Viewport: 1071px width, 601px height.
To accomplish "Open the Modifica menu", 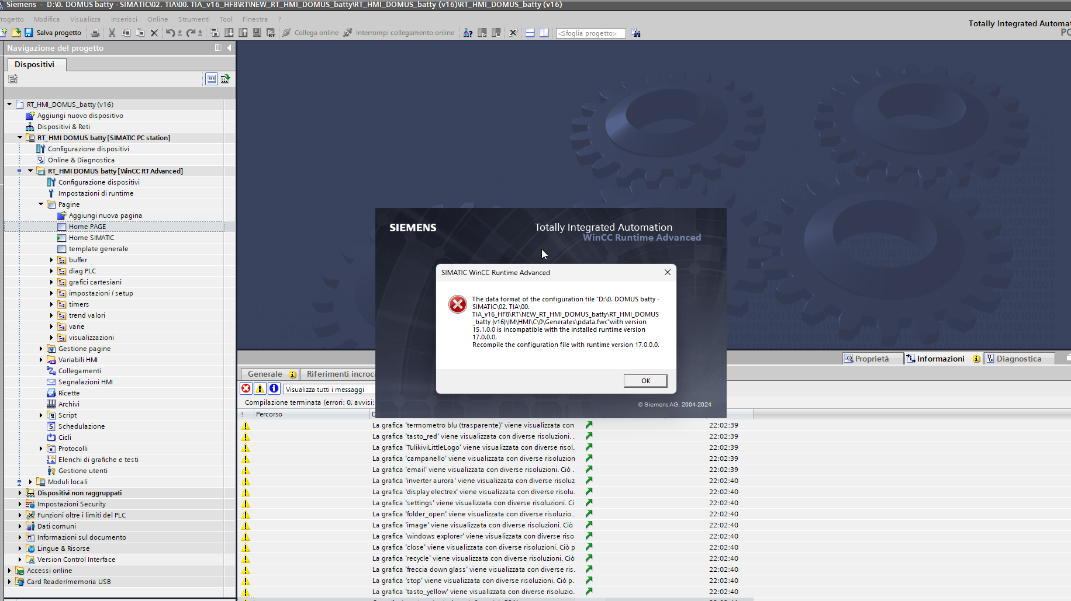I will tap(47, 19).
